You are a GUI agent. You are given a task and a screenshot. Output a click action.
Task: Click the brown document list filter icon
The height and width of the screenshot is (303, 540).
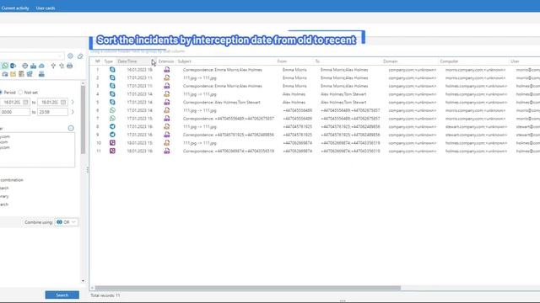click(x=21, y=74)
